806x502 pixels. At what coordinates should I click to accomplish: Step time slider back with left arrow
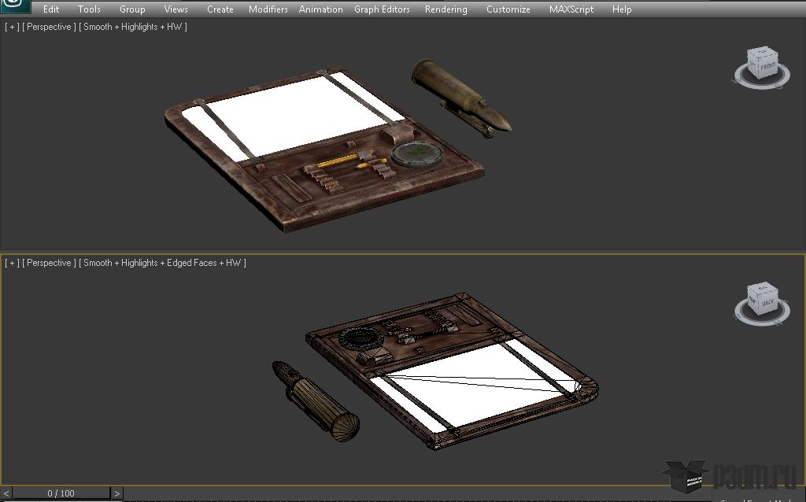[6, 493]
